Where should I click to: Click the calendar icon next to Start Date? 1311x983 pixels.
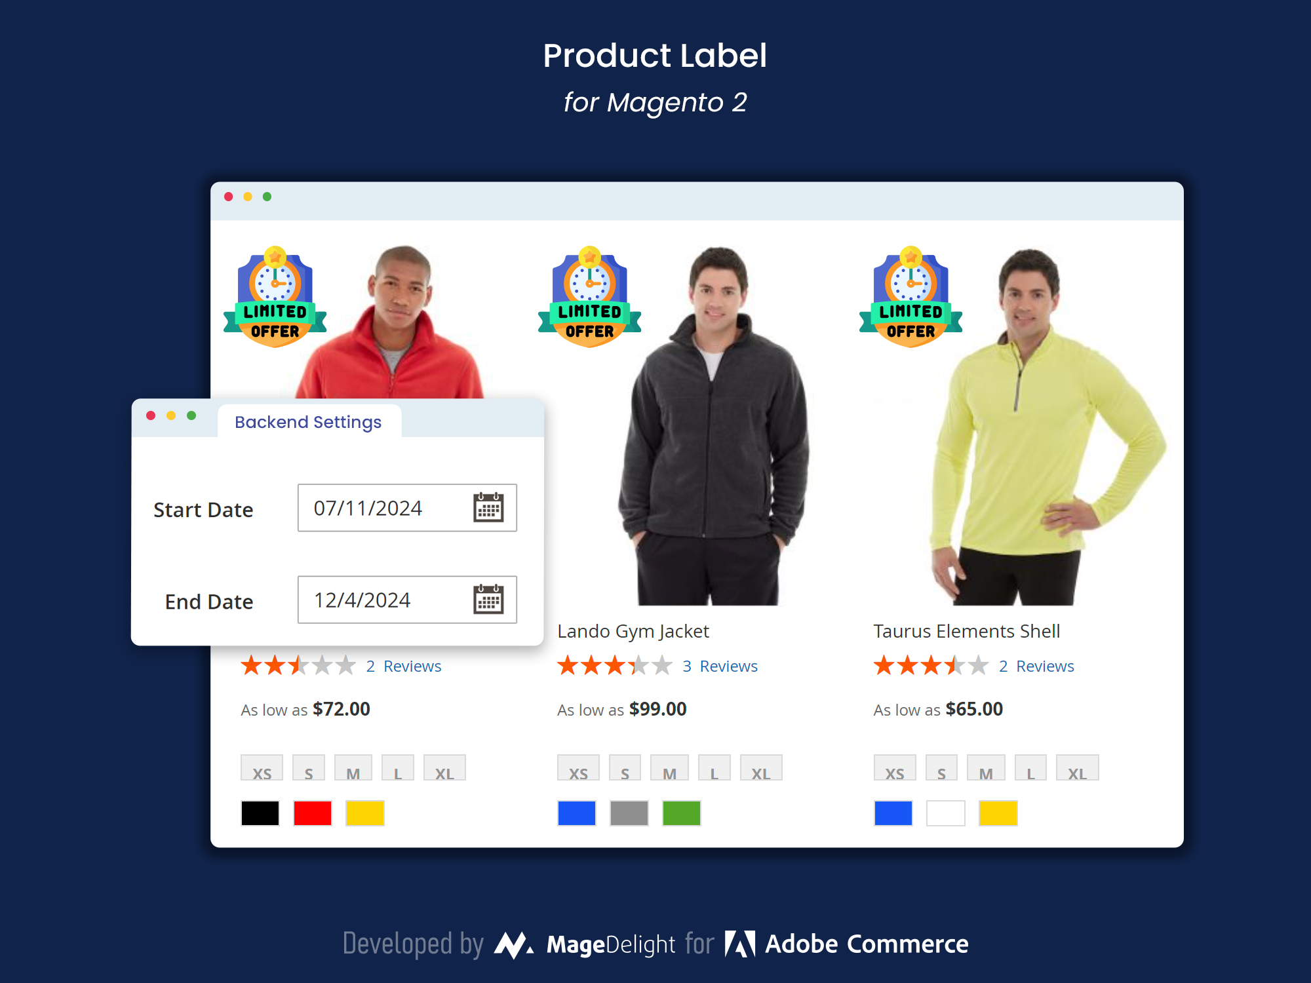[x=486, y=506]
